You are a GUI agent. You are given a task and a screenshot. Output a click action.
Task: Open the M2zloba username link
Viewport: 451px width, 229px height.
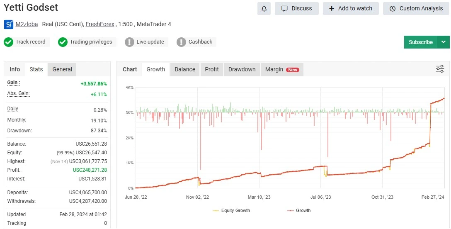click(27, 24)
